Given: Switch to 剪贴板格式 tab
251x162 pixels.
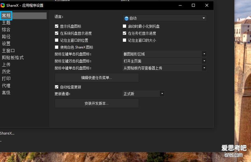Looking at the screenshot, I should [x=13, y=58].
